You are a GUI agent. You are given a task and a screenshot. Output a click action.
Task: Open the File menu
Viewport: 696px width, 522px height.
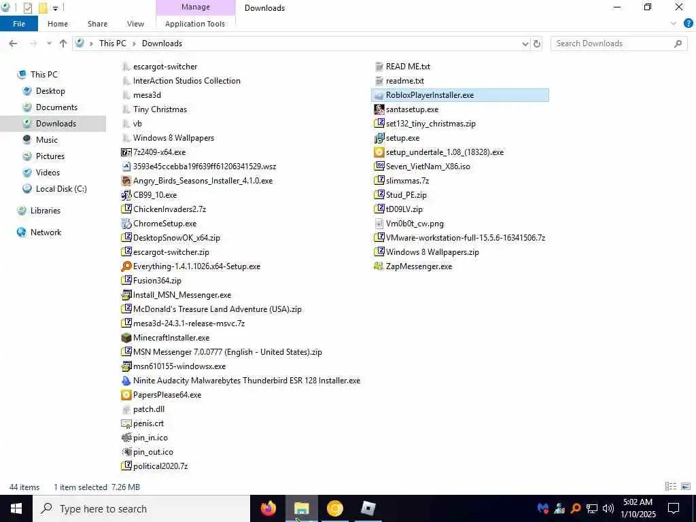coord(18,24)
